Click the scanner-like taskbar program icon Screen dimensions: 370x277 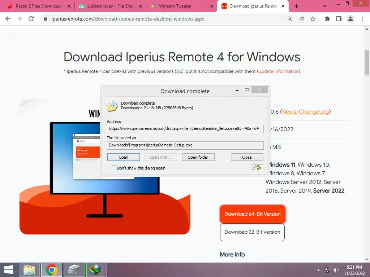pos(74,270)
